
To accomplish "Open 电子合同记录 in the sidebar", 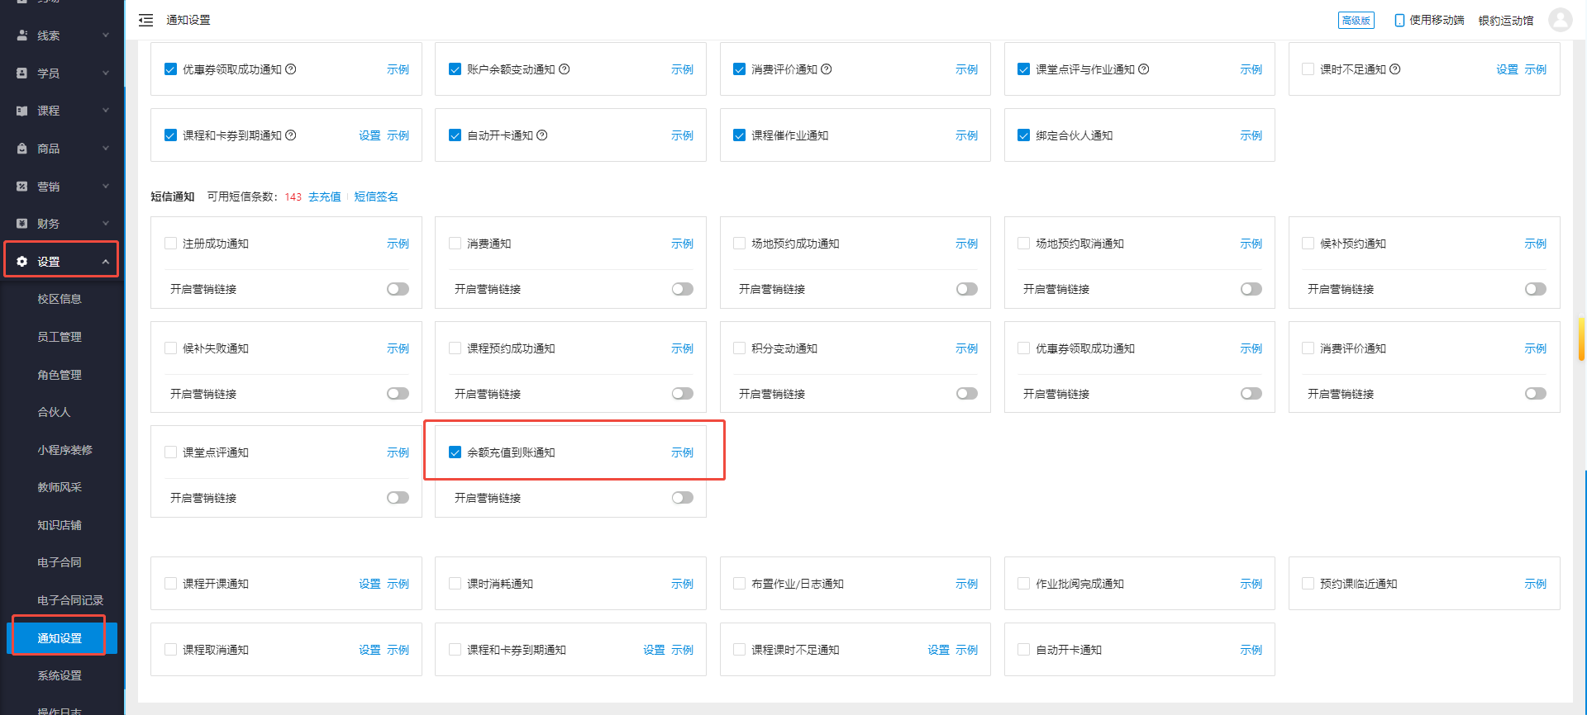I will click(70, 600).
